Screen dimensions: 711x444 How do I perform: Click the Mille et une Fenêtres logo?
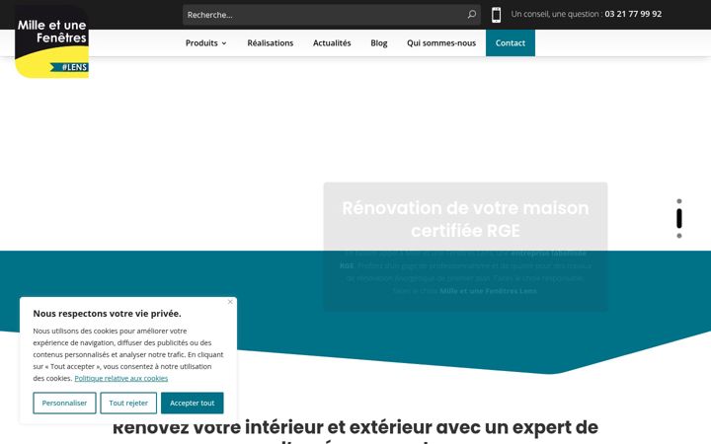coord(51,41)
